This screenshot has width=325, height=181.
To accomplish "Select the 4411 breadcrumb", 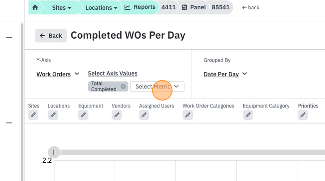I will click(168, 7).
